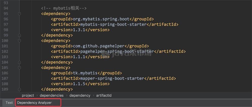Screen dimensions: 252x107
Task: Click the artifactId breadcrumb item
Action: tap(104, 95)
